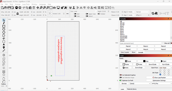Increment the XPos spinner value
Screen dimensions: 172x91
click(12, 11)
